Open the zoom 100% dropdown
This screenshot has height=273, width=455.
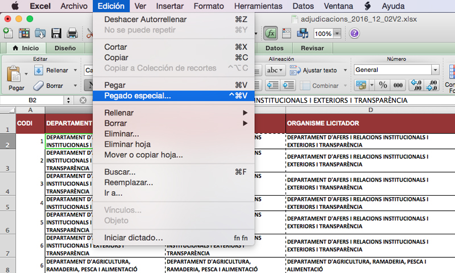point(337,34)
